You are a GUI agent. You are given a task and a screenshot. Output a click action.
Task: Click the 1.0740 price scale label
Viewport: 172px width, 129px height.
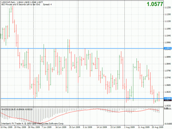168,78
